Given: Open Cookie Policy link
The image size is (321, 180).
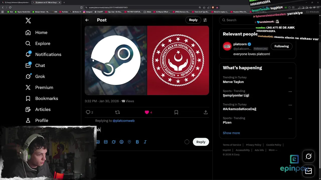Looking at the screenshot, I should click(274, 145).
